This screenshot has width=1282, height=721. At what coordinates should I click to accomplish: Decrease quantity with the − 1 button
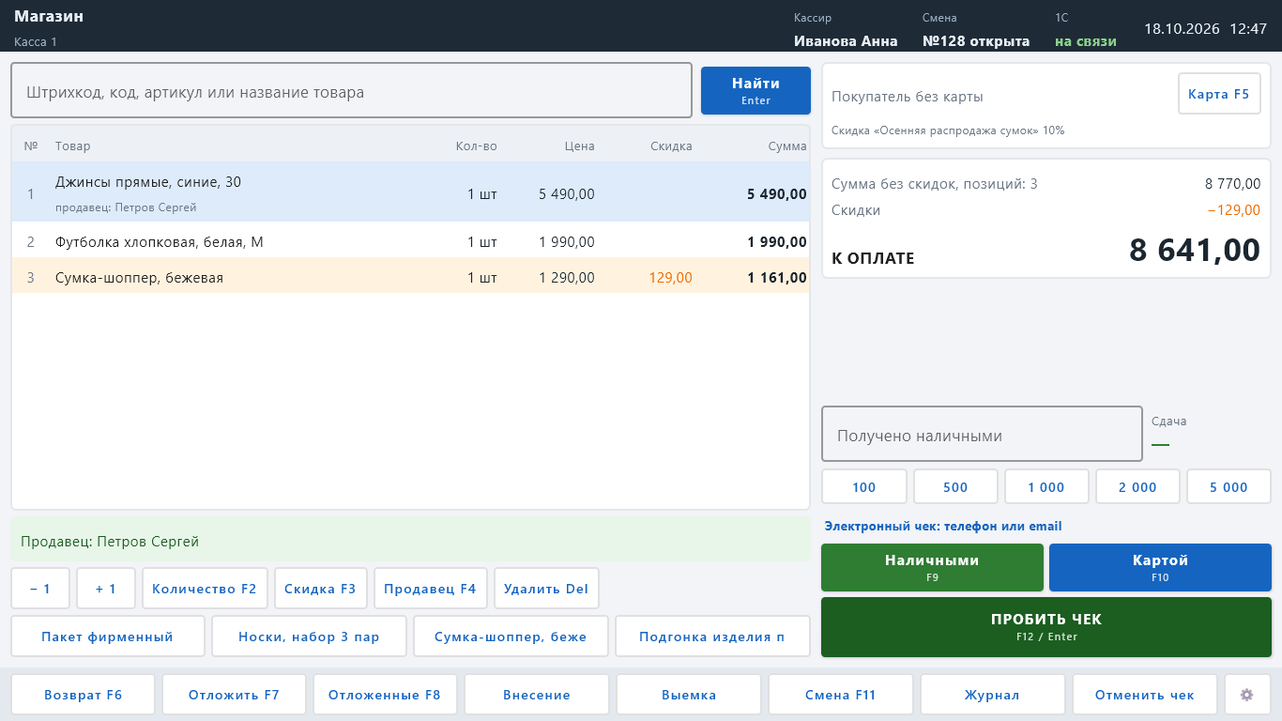(x=40, y=589)
